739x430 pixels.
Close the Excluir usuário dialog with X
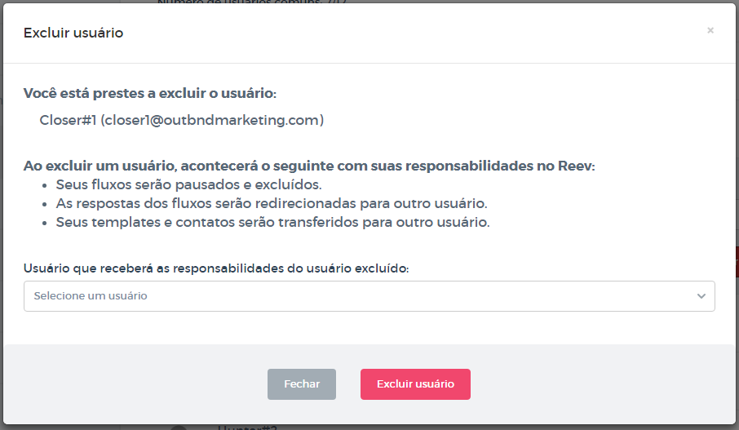tap(710, 31)
